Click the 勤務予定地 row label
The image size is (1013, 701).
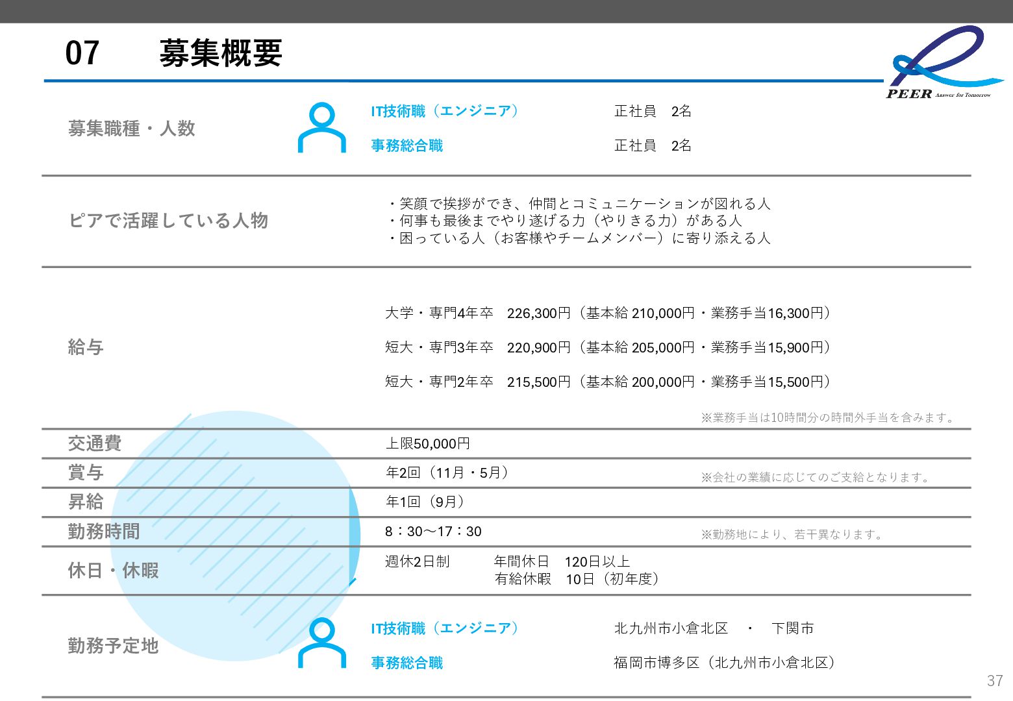[x=113, y=646]
